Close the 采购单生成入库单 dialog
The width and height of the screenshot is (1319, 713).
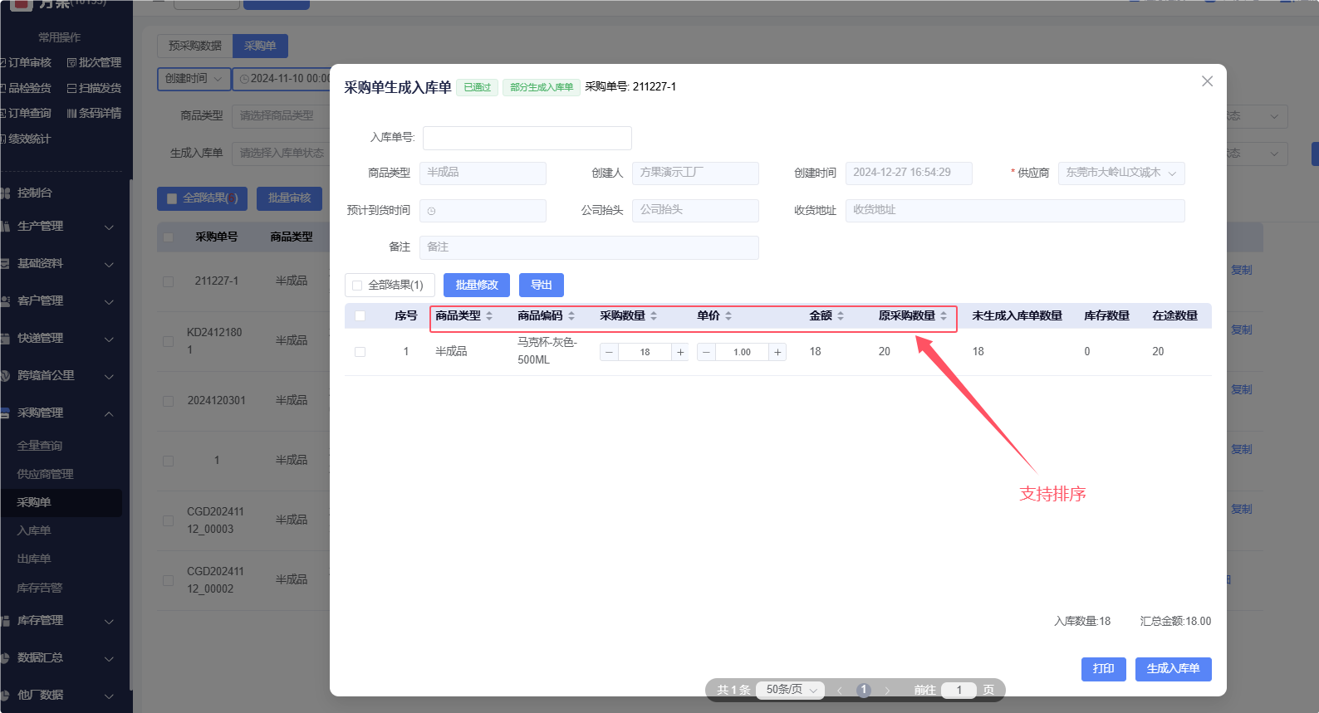[x=1207, y=81]
